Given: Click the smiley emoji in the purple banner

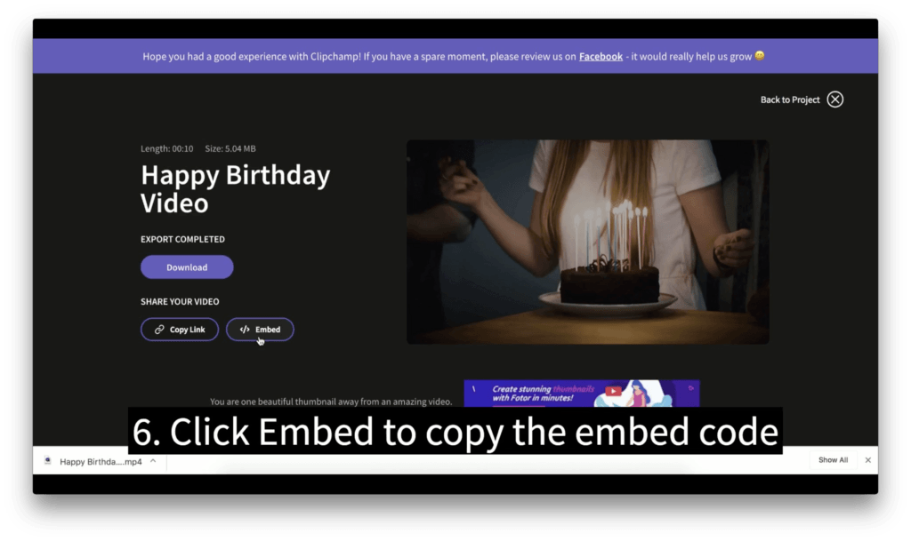Looking at the screenshot, I should (760, 56).
